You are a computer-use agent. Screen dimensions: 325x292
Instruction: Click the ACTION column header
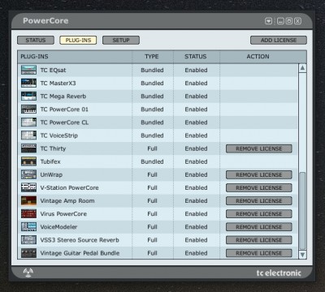tap(258, 57)
